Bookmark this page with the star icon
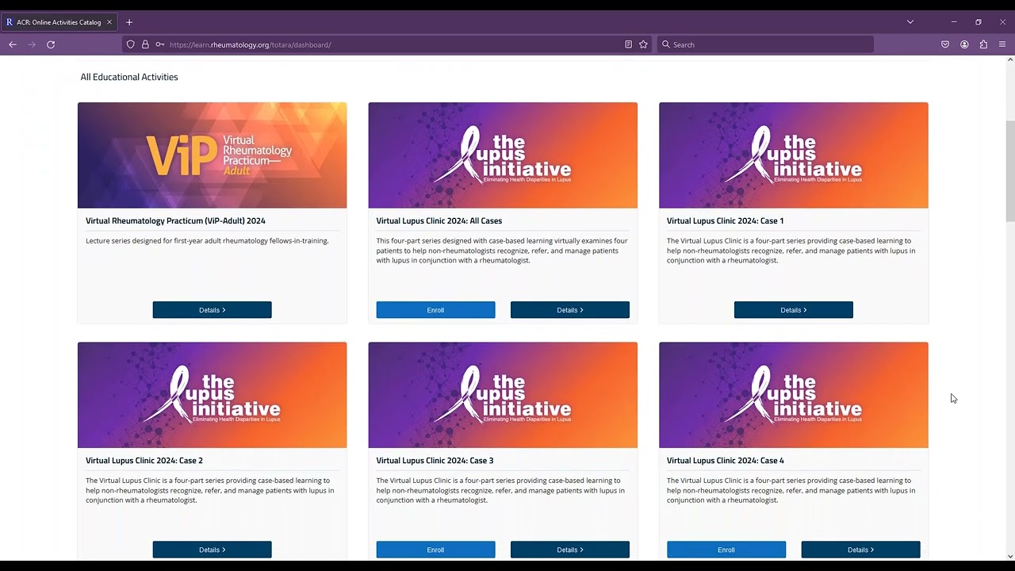Image resolution: width=1015 pixels, height=571 pixels. tap(643, 44)
